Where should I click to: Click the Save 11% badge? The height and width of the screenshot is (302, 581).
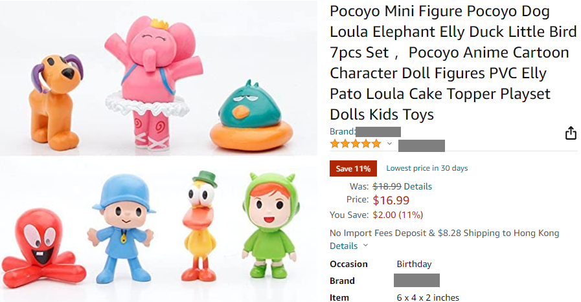[x=353, y=168]
